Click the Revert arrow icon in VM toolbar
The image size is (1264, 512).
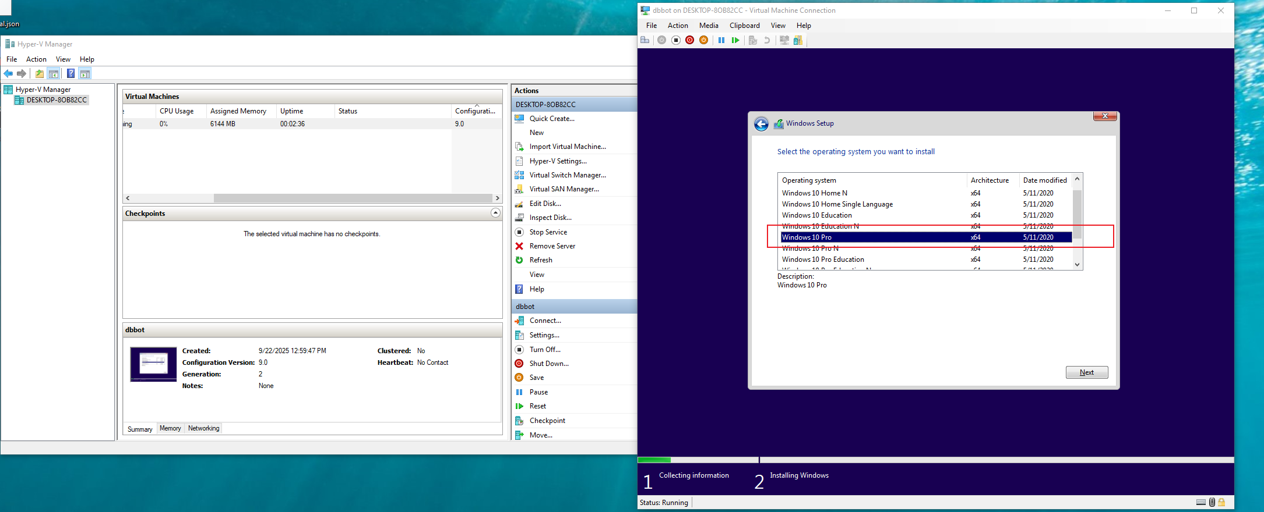tap(767, 40)
